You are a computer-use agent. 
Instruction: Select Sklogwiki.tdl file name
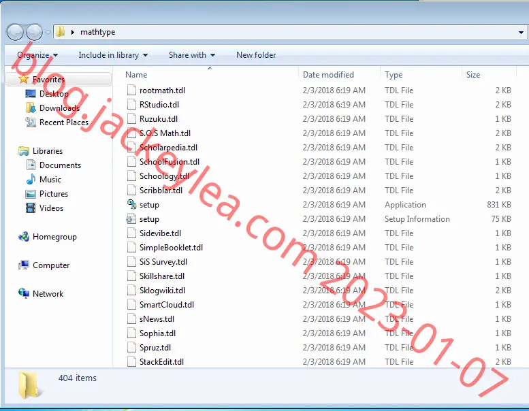(x=162, y=291)
